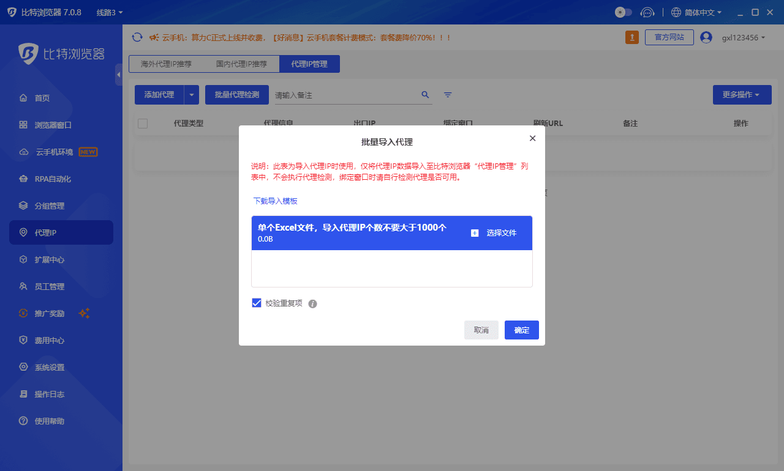Uncheck the 校验重复项 checkbox

257,303
